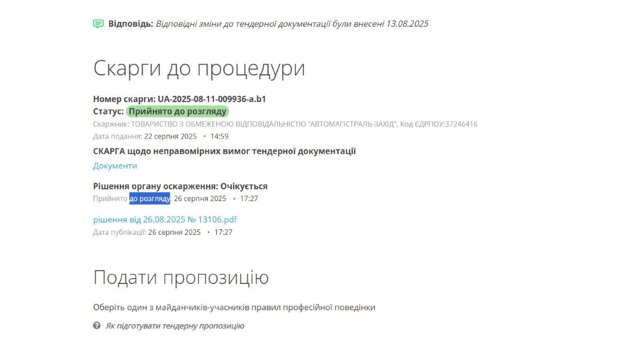The height and width of the screenshot is (361, 641).
Task: Click the Оберіть один з майданчиків-учасників text
Action: point(234,308)
